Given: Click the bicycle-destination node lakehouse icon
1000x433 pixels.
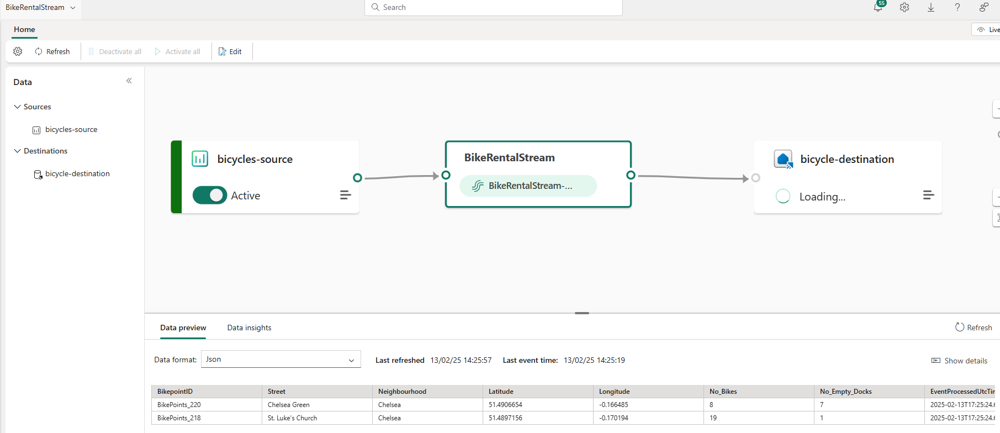Looking at the screenshot, I should (784, 159).
